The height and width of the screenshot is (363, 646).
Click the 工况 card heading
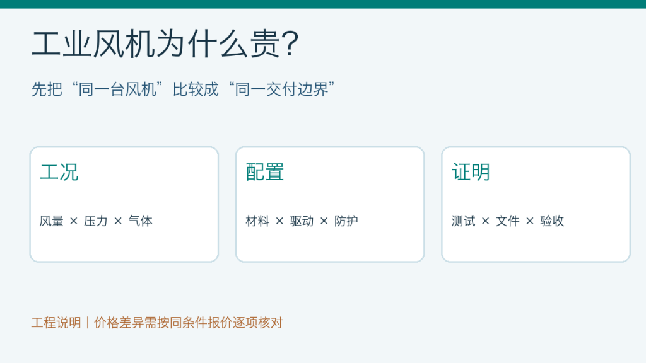coord(59,172)
